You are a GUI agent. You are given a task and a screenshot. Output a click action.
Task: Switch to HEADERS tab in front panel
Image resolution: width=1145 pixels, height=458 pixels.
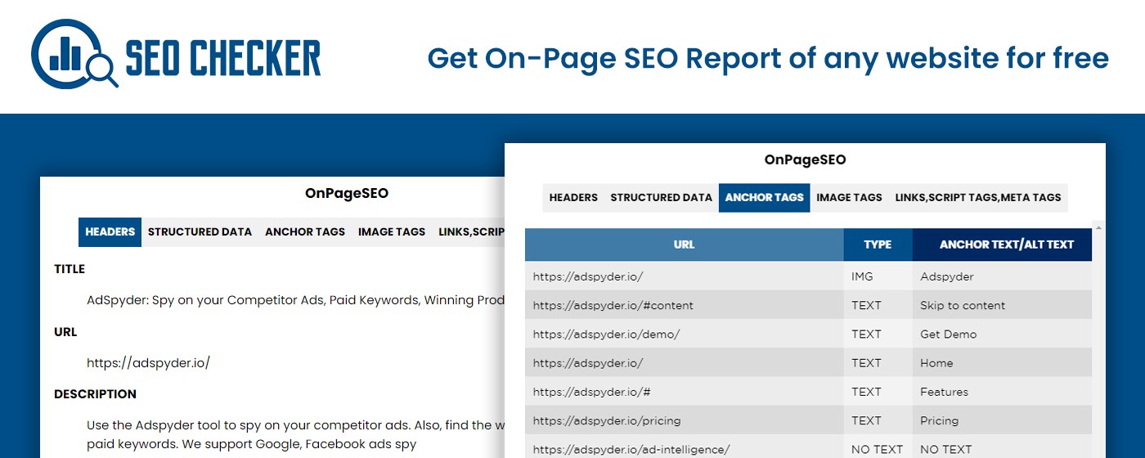coord(573,197)
